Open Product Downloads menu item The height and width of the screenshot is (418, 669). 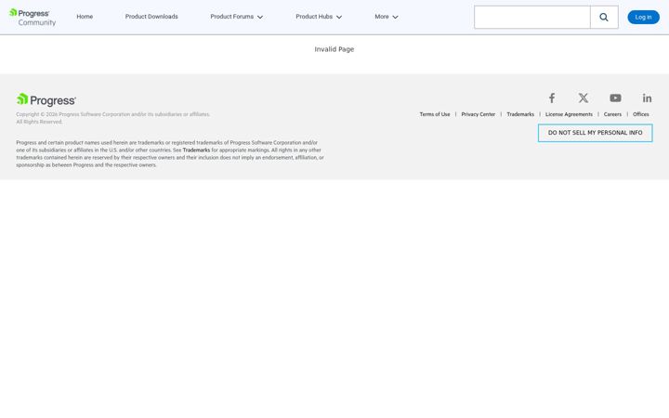tap(151, 17)
